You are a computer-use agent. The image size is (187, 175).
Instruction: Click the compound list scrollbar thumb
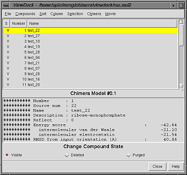pos(181,35)
